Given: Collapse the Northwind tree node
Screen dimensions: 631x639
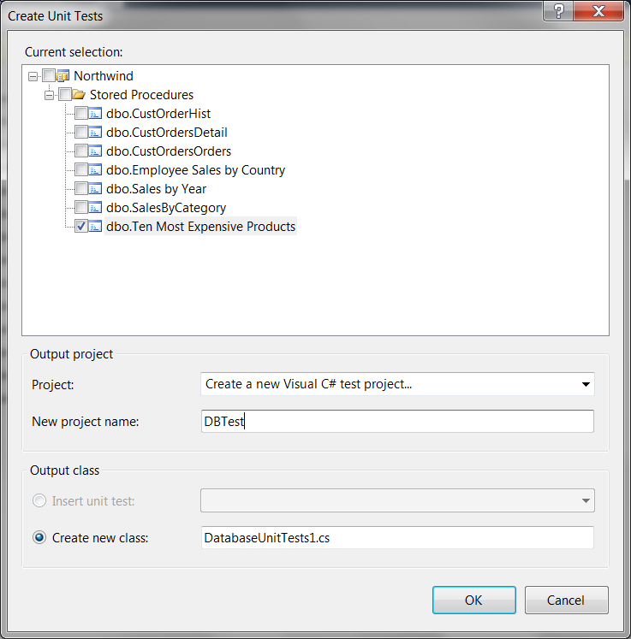Looking at the screenshot, I should click(x=33, y=76).
